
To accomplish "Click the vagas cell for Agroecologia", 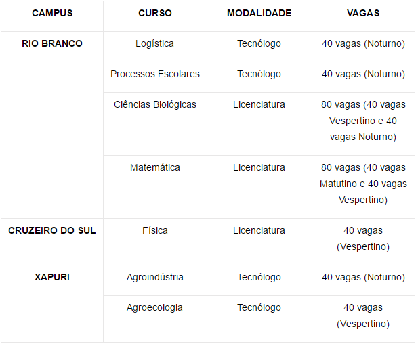I will tap(363, 316).
